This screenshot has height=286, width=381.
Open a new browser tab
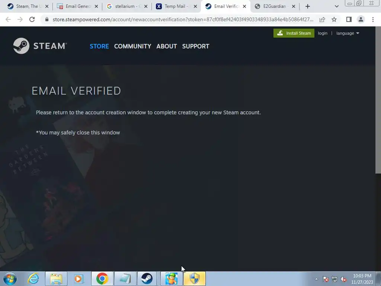(308, 7)
